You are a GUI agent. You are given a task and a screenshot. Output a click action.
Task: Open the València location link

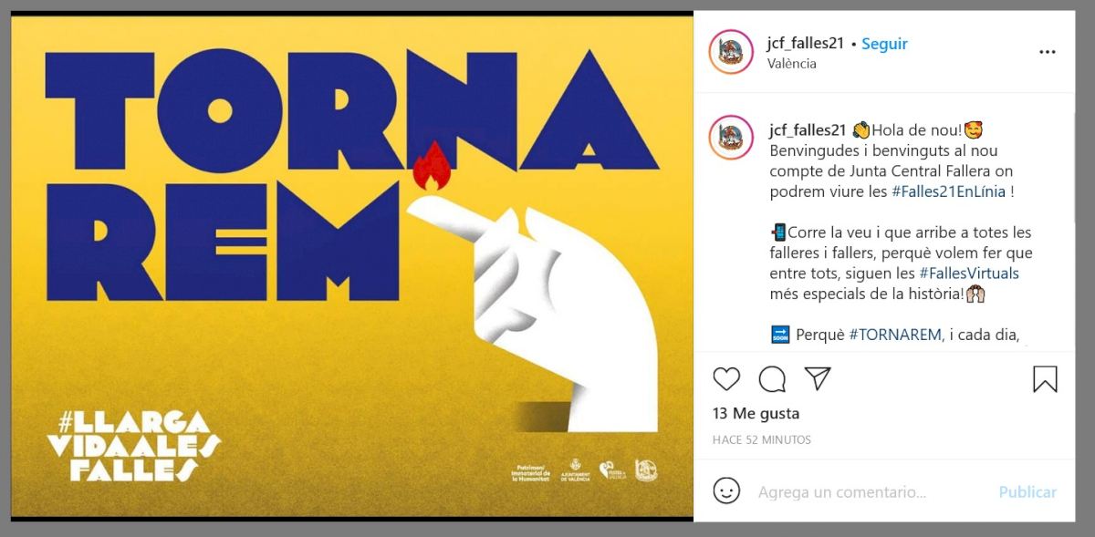792,64
